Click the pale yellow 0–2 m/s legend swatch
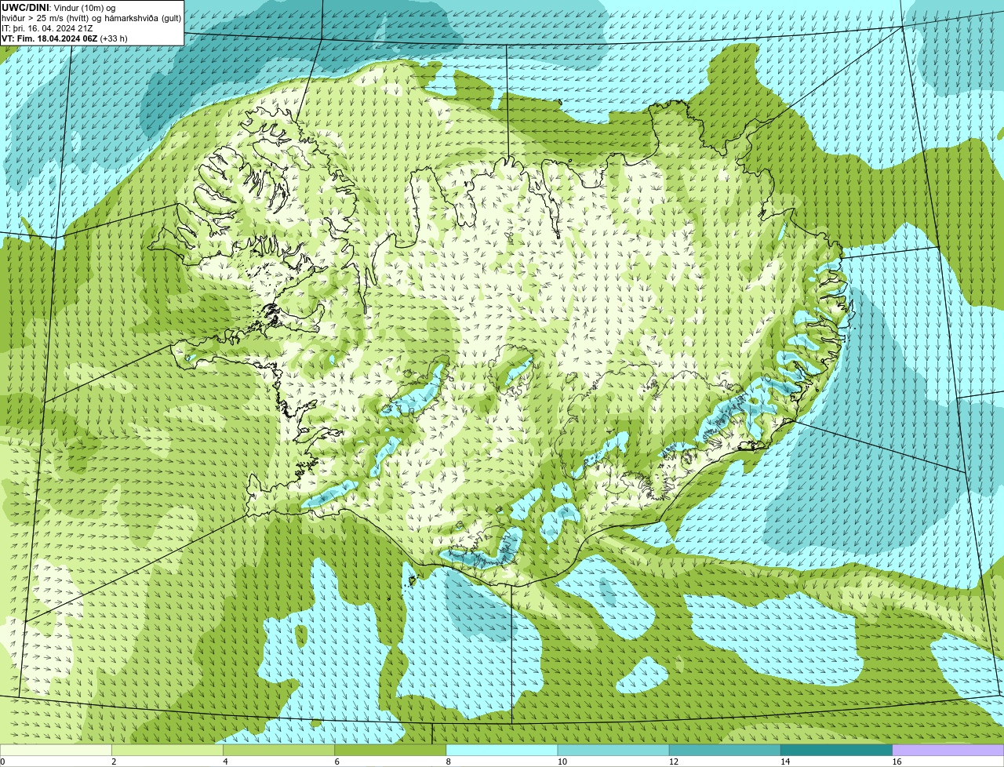Screen dimensions: 1004x767 (x=56, y=750)
